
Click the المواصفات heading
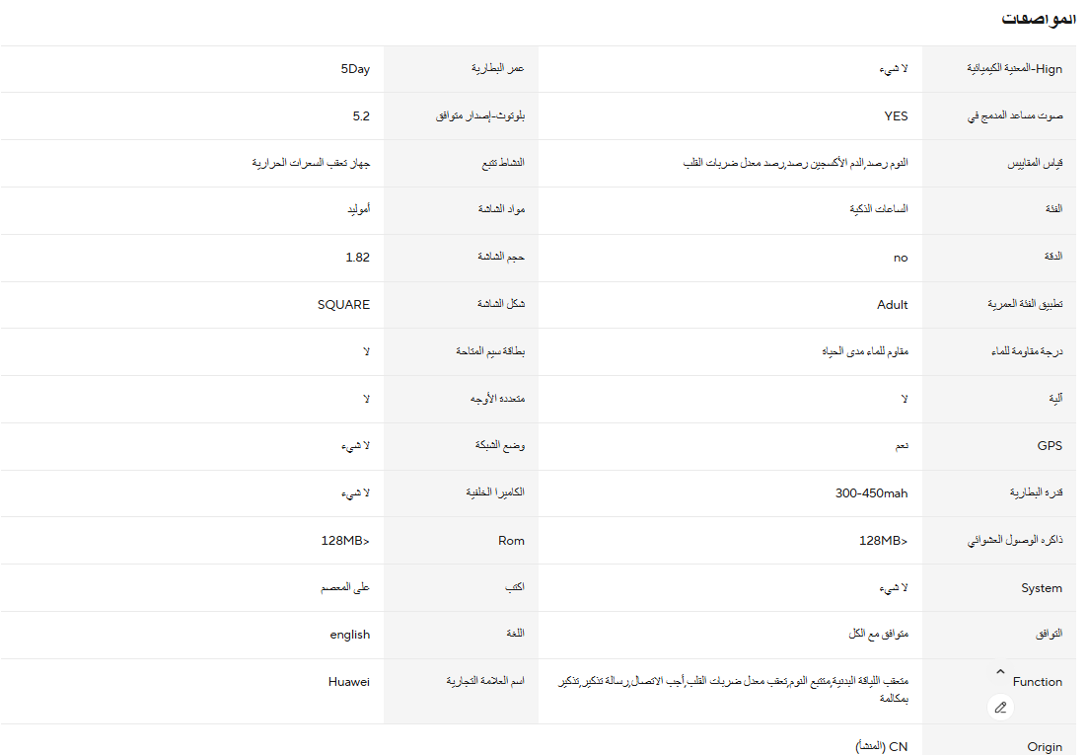[x=1038, y=19]
